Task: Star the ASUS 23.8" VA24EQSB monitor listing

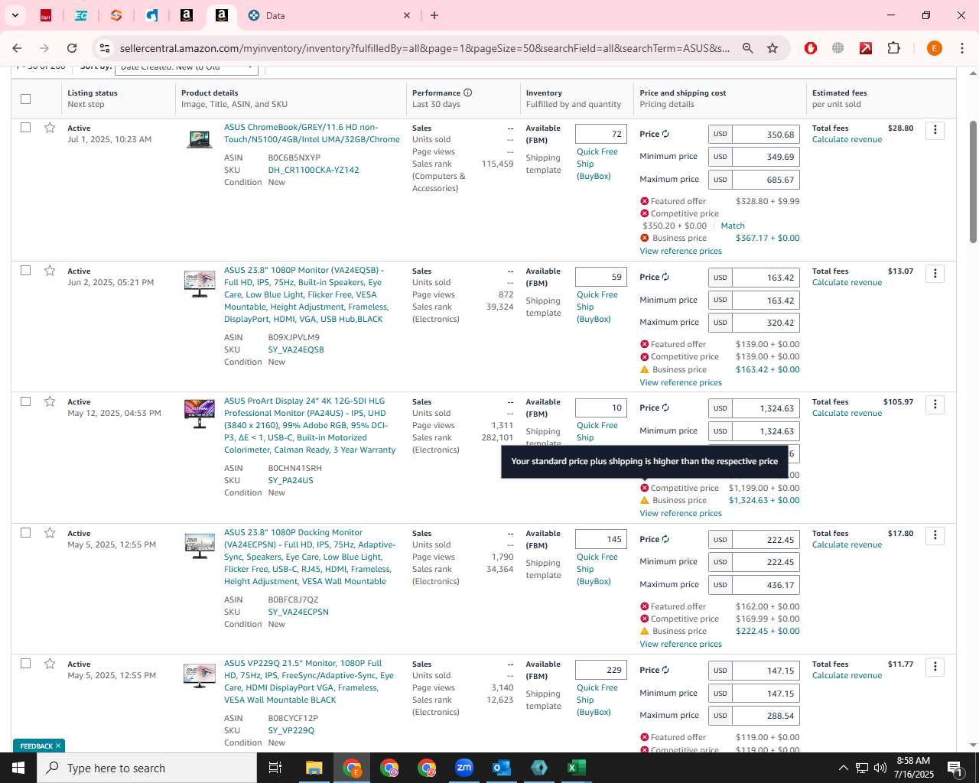Action: tap(50, 271)
